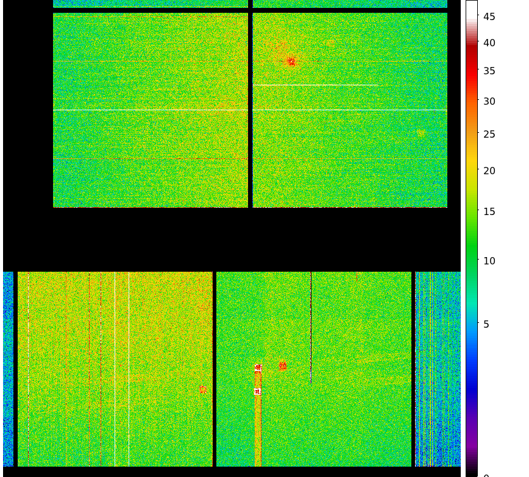Select the red band of the colorbar

coord(471,67)
